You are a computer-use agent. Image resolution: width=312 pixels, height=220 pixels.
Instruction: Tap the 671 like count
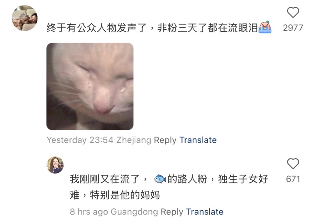click(293, 179)
